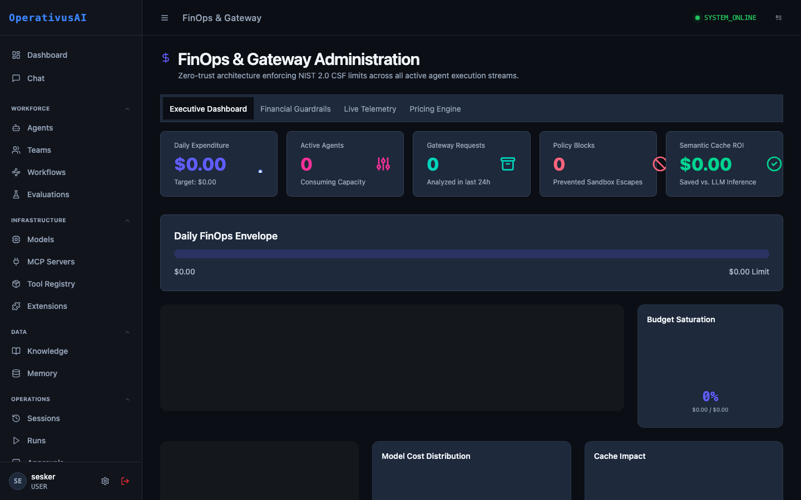
Task: Click the Sessions history icon
Action: click(x=16, y=418)
